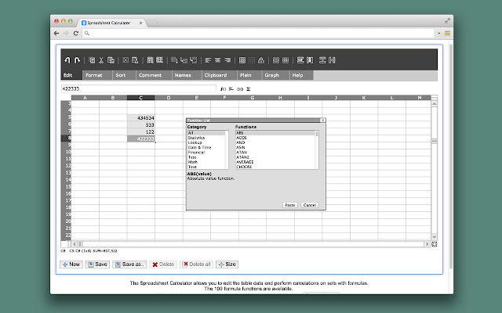Select the Edit tab
The image size is (502, 313).
click(71, 75)
